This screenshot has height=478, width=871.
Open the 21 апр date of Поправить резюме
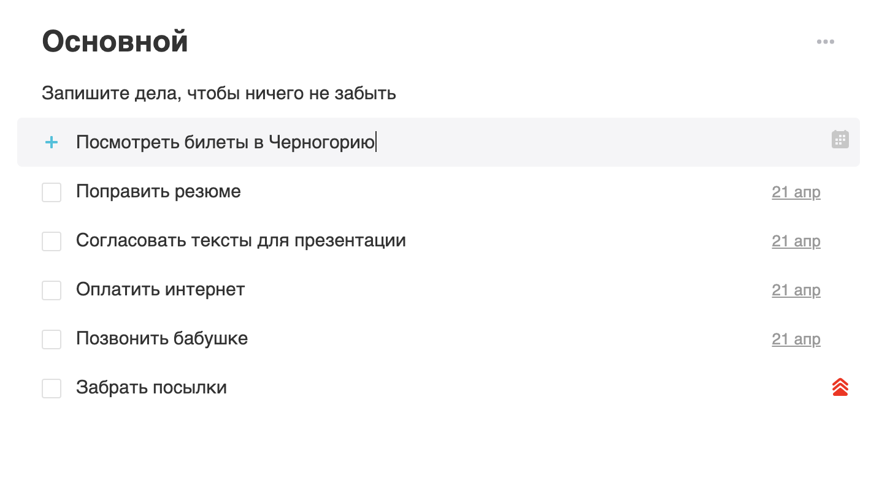796,192
